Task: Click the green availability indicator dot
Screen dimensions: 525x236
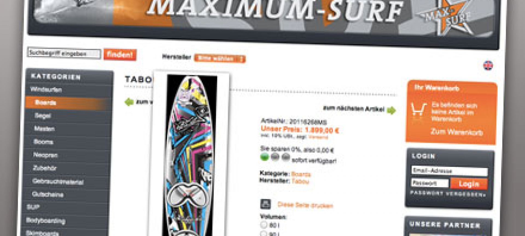Action: pos(264,157)
